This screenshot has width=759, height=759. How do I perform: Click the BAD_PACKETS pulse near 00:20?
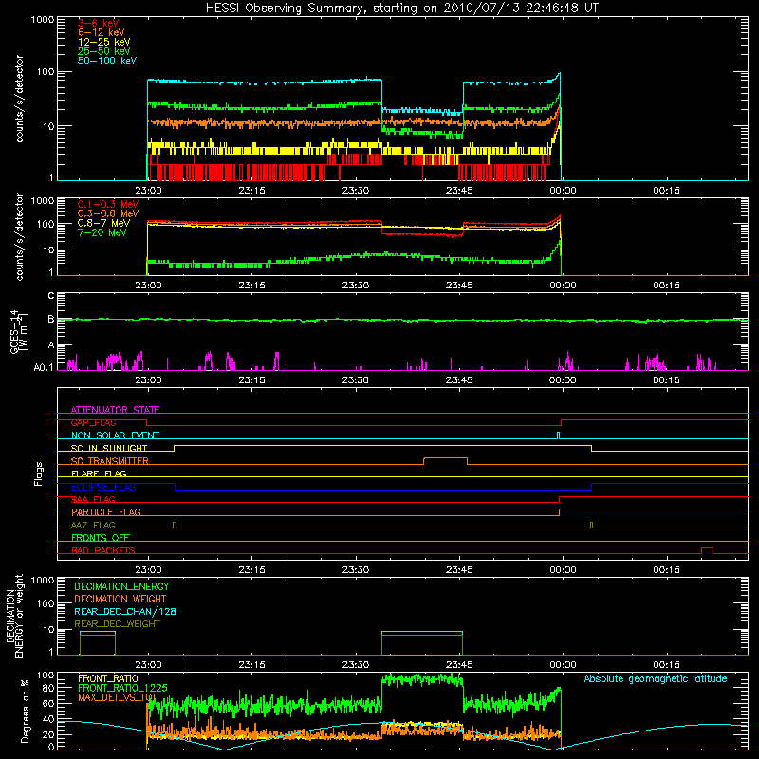pyautogui.click(x=707, y=550)
